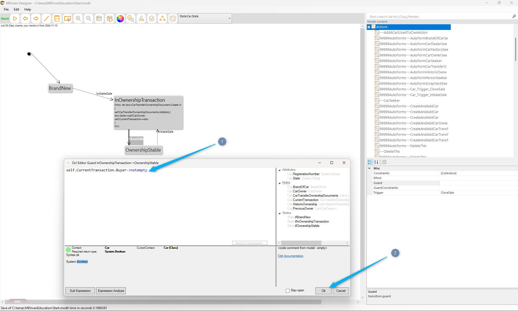This screenshot has width=518, height=311.
Task: Click the orange back arrow icon
Action: (25, 19)
